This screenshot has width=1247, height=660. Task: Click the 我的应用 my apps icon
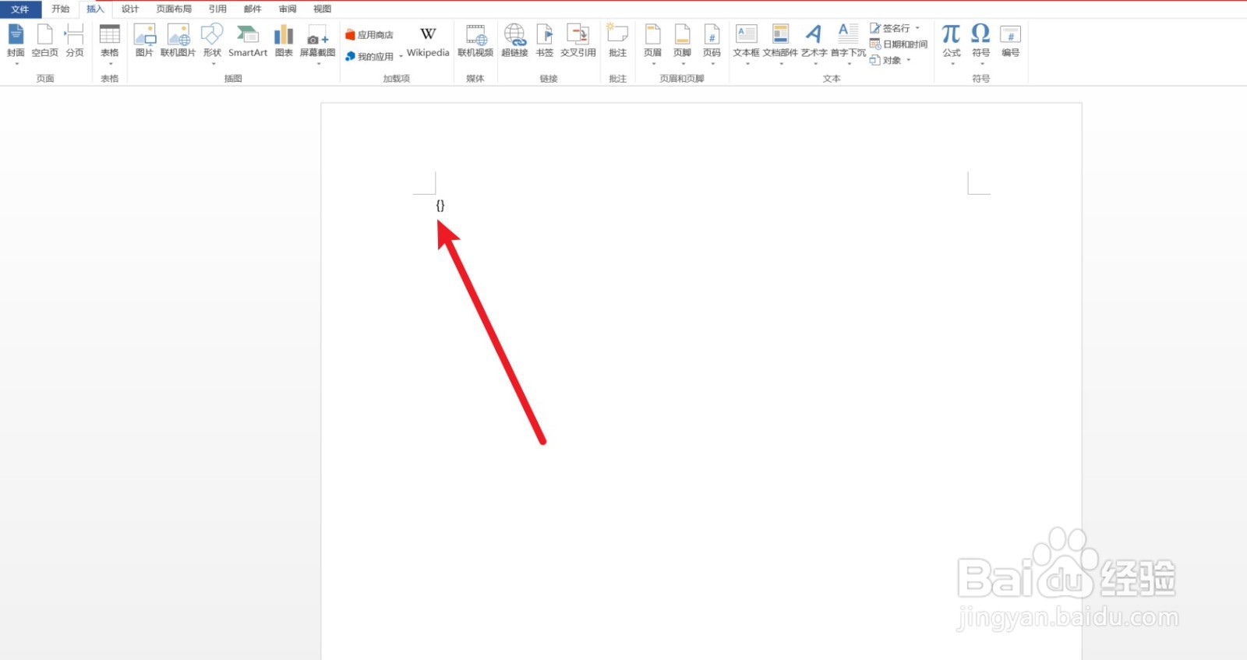pyautogui.click(x=350, y=56)
